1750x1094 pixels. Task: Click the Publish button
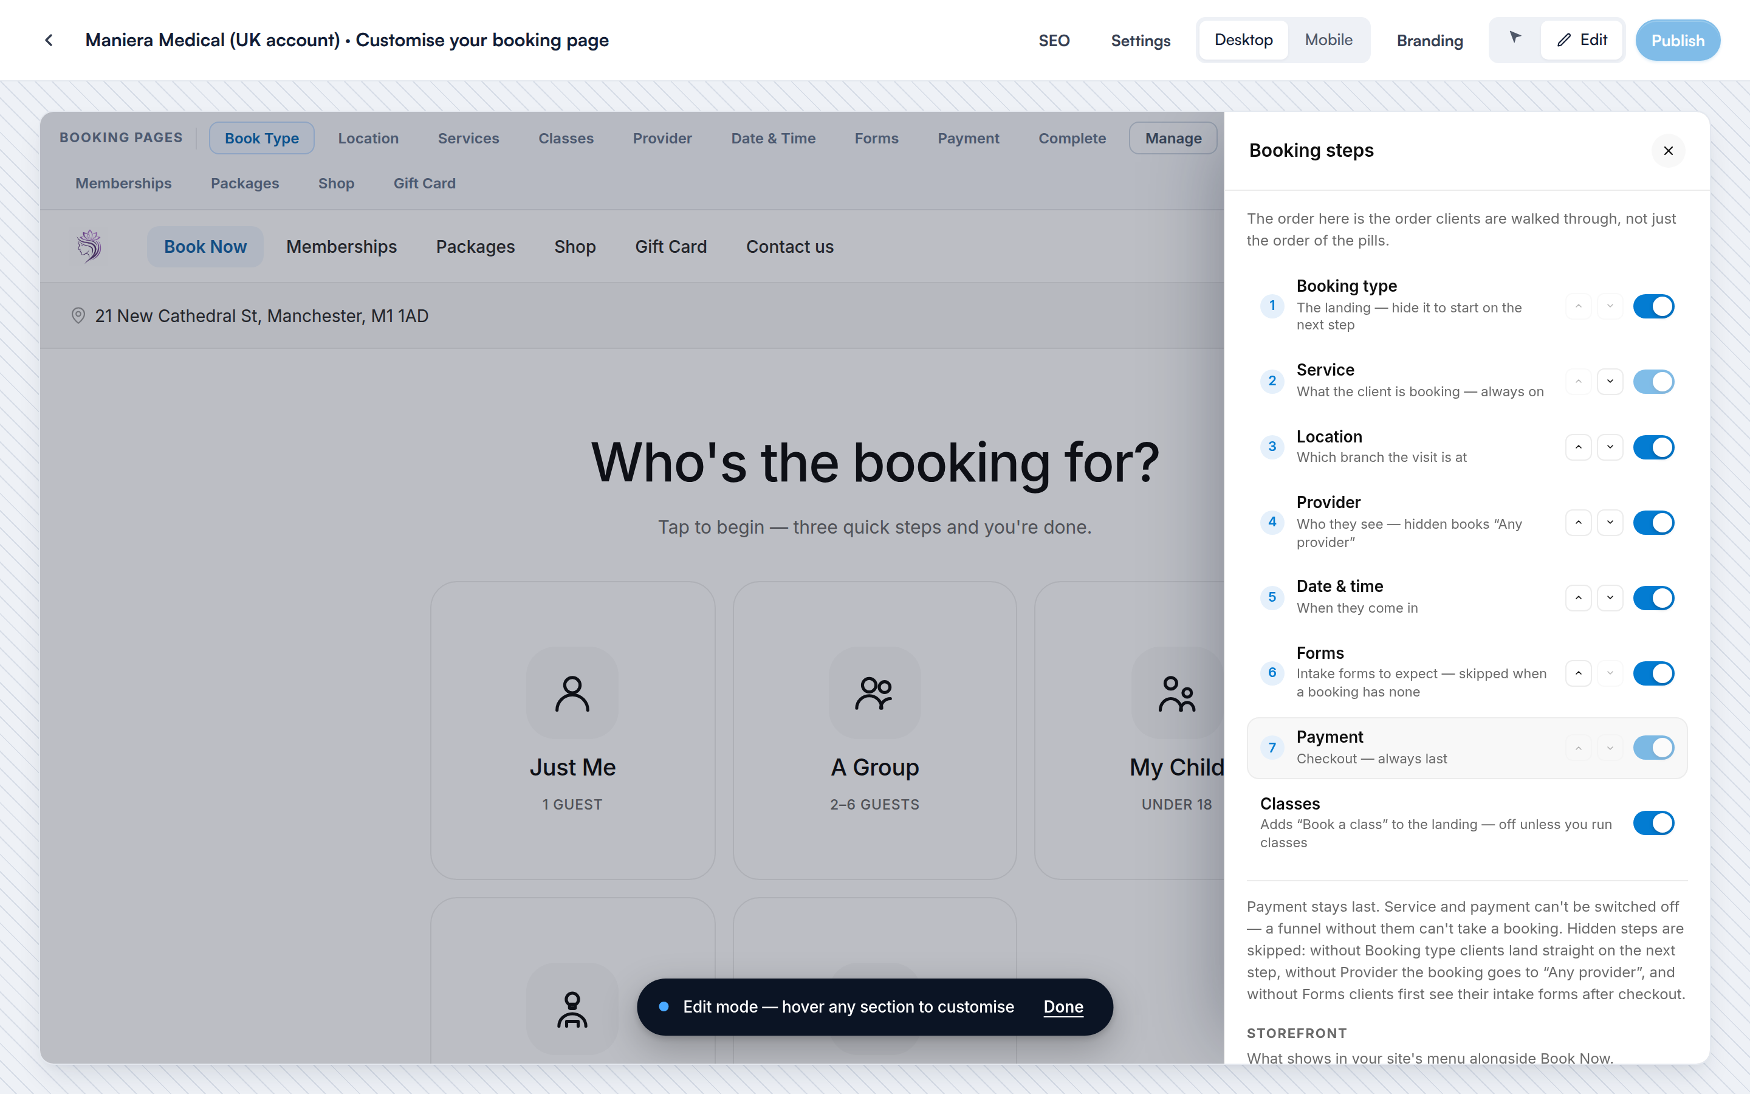point(1678,41)
